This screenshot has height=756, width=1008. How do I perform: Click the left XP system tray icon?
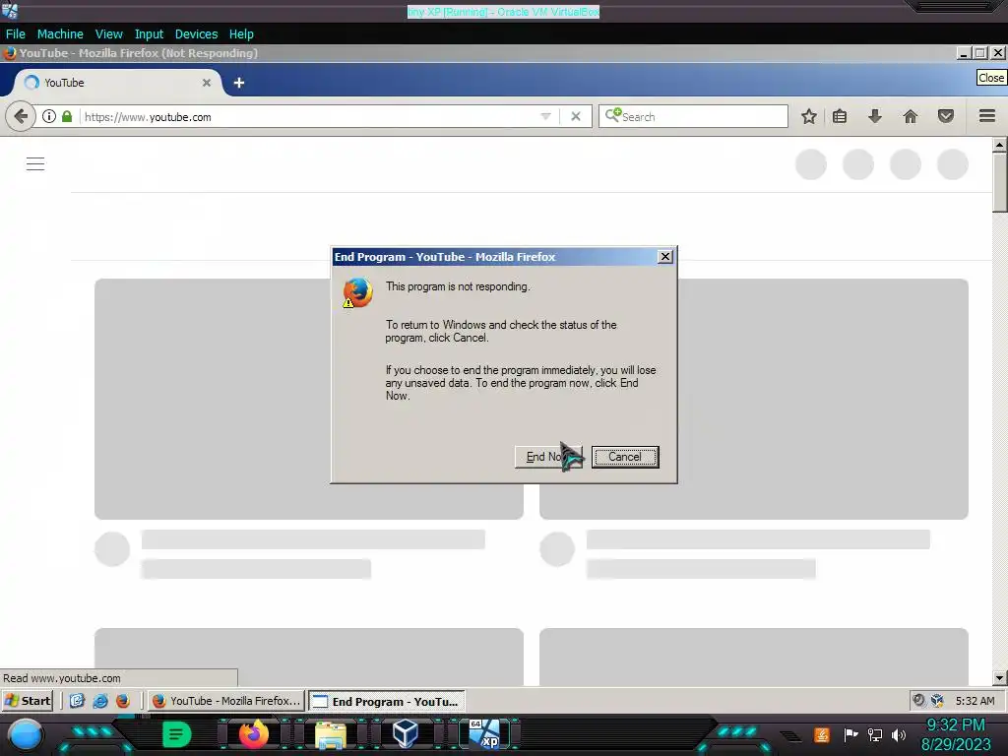pos(919,701)
